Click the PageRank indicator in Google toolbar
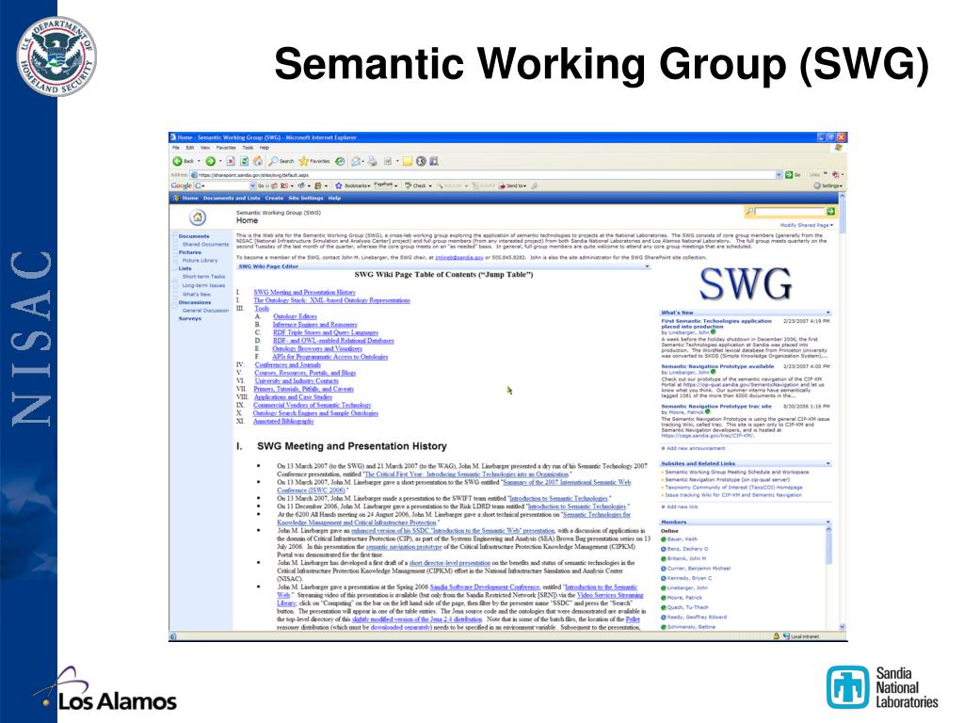Screen dimensions: 964x723 [384, 185]
